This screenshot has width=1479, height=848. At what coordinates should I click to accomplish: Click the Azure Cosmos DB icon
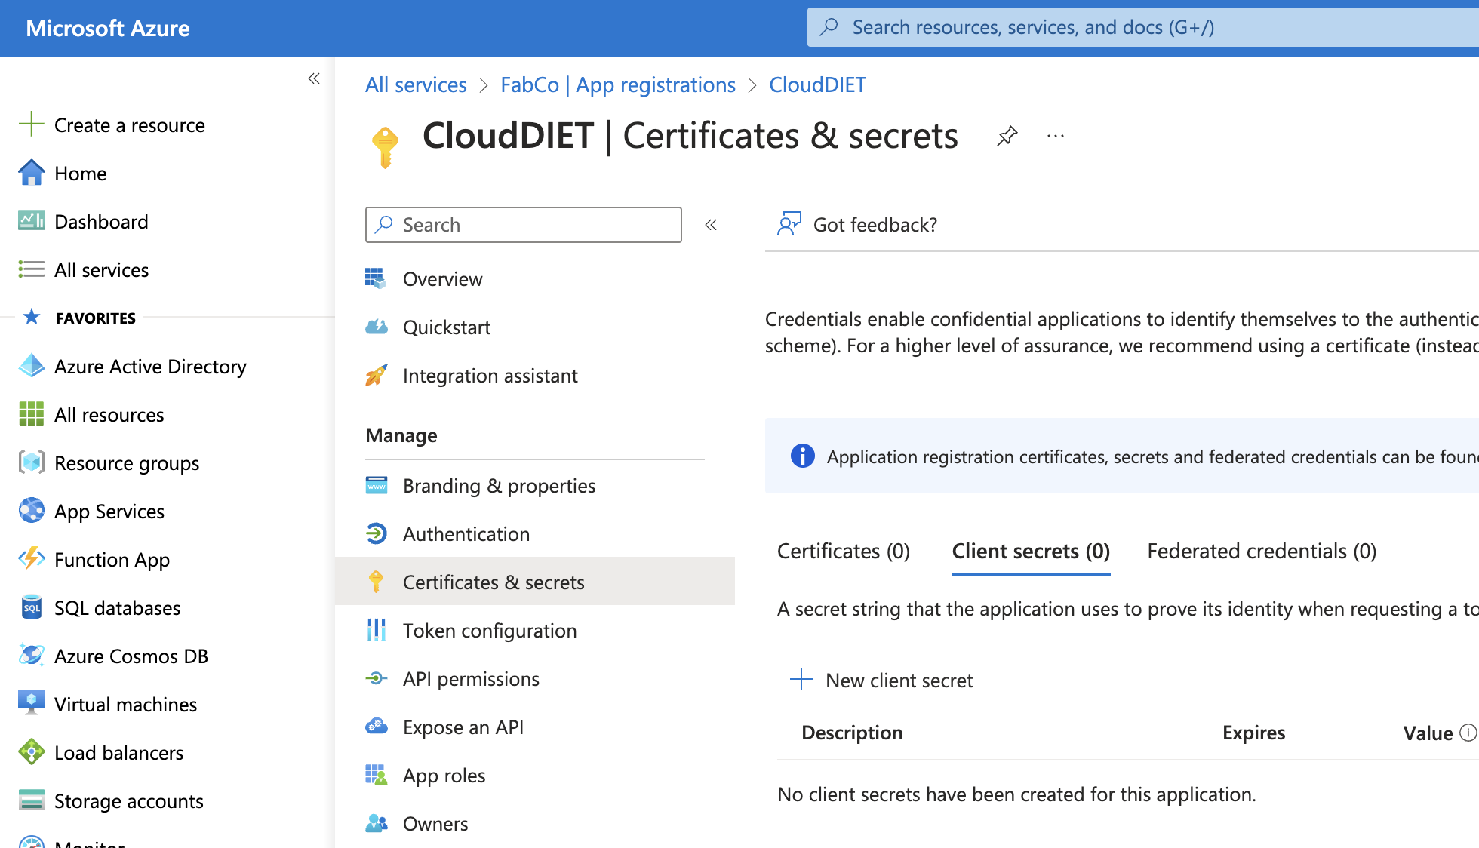coord(31,656)
